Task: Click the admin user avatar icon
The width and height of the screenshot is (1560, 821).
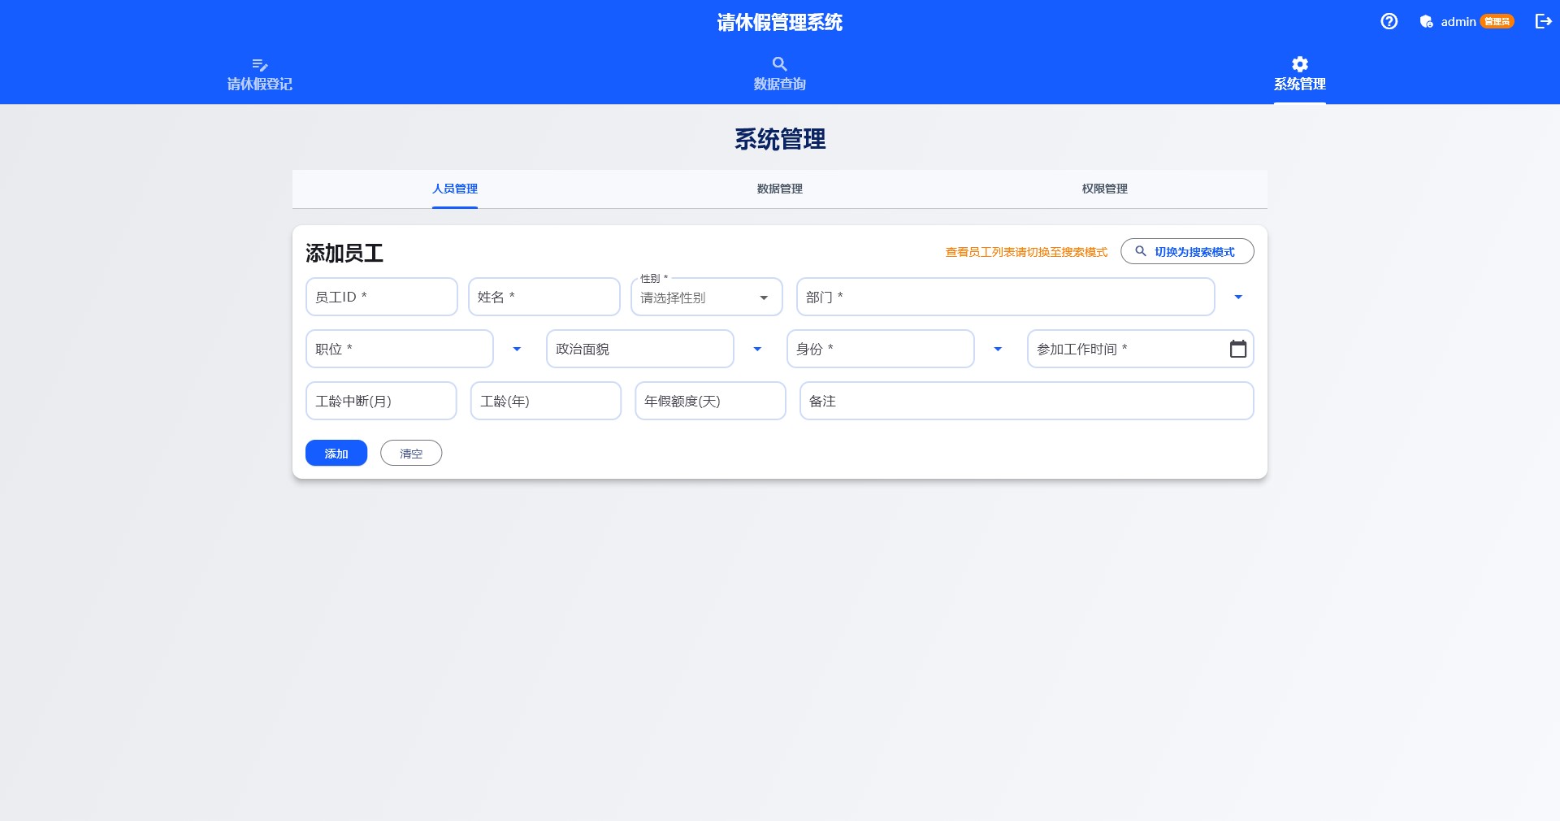Action: point(1426,22)
